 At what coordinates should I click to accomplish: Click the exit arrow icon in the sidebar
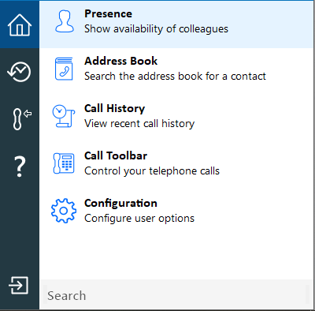point(18,285)
